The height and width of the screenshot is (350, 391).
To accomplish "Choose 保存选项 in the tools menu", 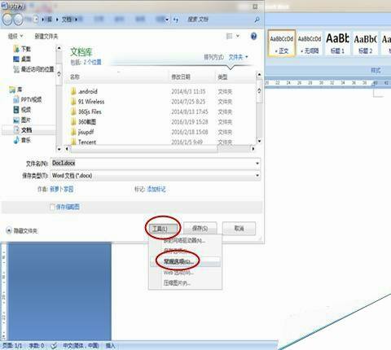I will click(x=175, y=251).
